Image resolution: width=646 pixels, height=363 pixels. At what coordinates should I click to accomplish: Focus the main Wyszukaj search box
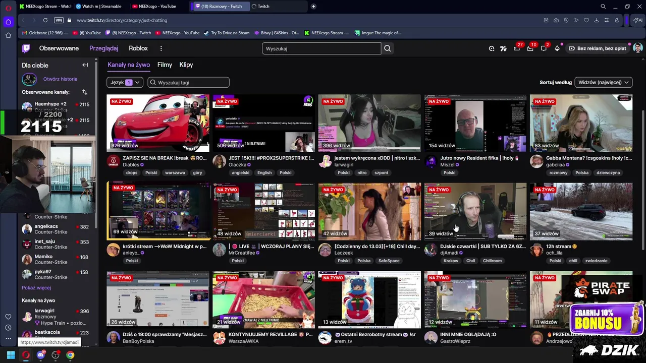321,48
